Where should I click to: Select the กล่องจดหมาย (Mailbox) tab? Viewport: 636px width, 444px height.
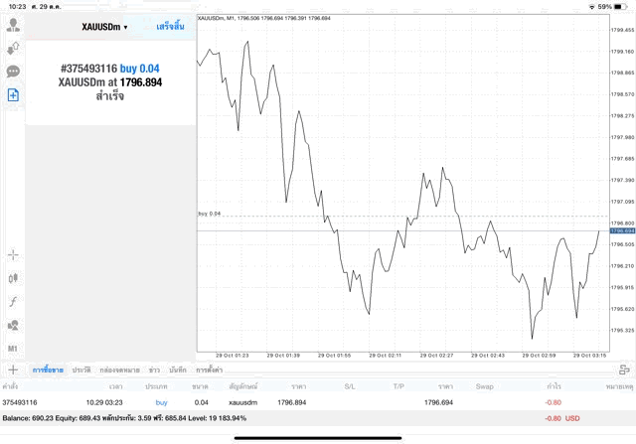click(x=120, y=370)
